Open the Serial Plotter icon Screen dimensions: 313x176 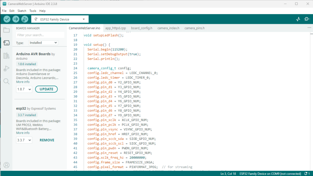[x=298, y=19]
